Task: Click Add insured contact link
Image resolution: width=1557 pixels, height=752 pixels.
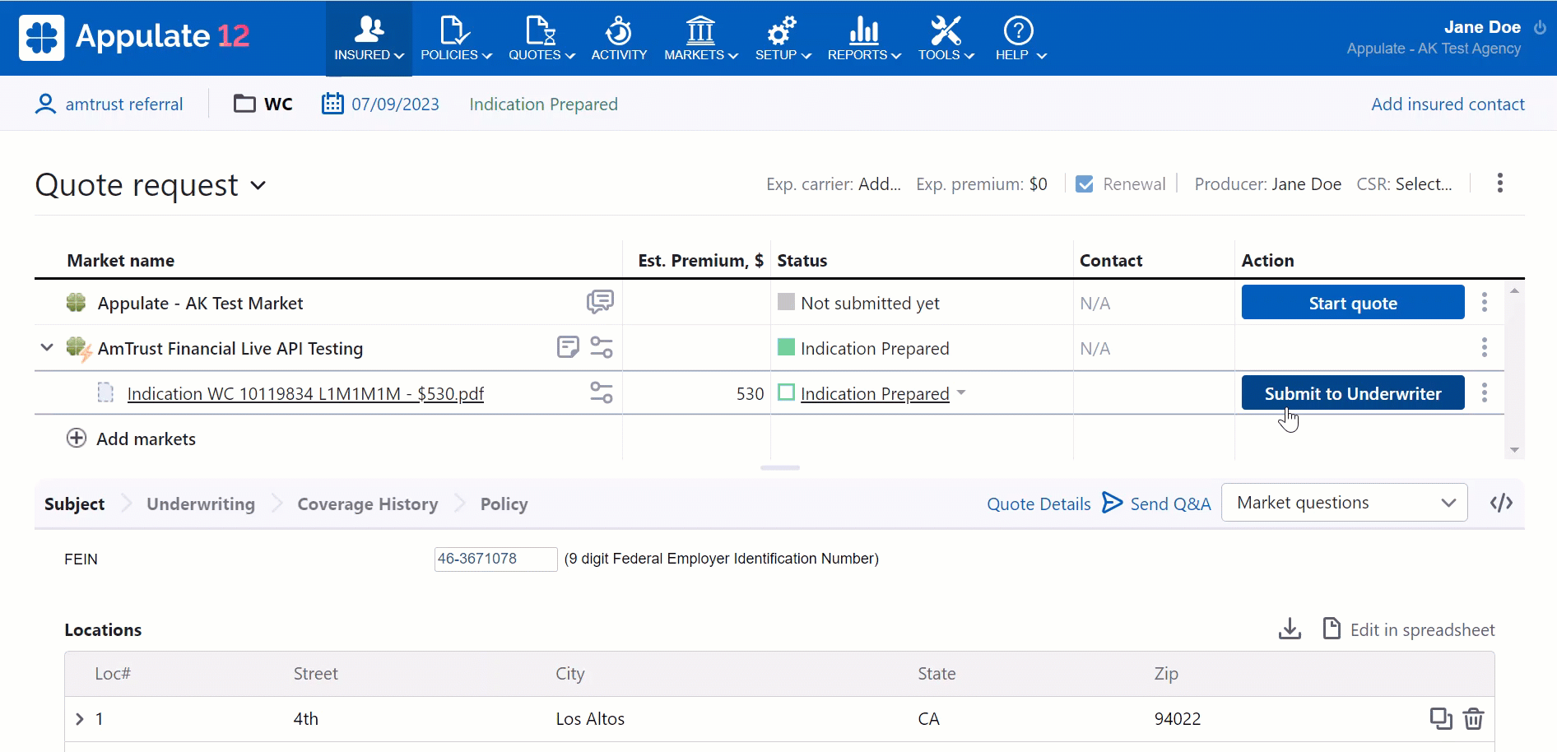Action: (1448, 104)
